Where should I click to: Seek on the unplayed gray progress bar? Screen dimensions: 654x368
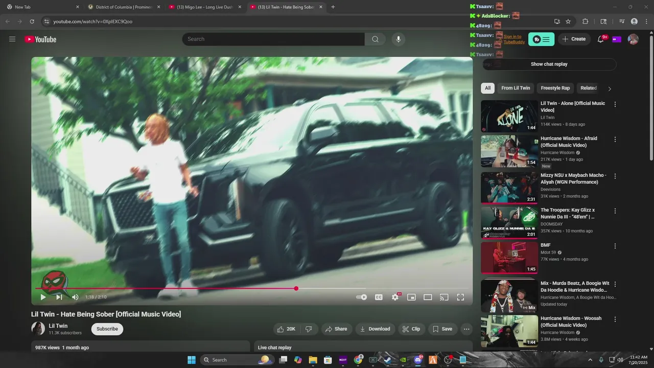(x=383, y=289)
